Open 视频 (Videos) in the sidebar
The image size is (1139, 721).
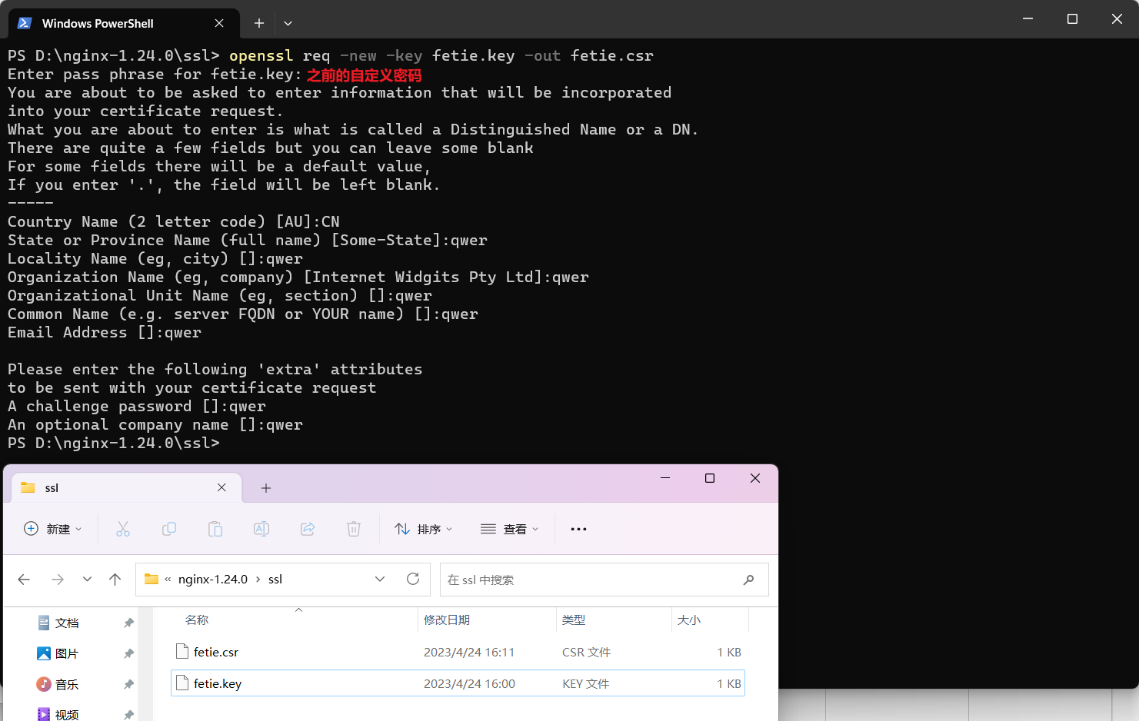click(x=66, y=714)
